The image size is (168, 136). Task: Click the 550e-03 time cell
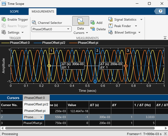(x=56, y=117)
